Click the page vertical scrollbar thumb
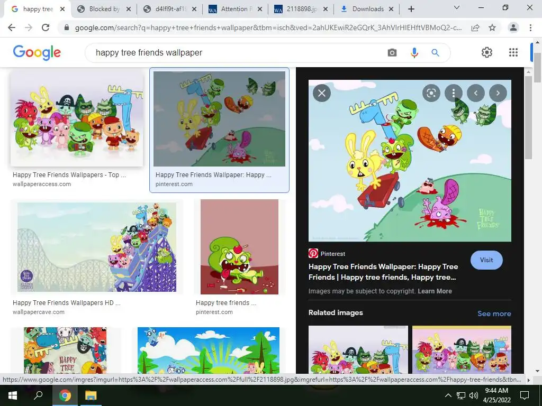The width and height of the screenshot is (542, 406). click(538, 68)
